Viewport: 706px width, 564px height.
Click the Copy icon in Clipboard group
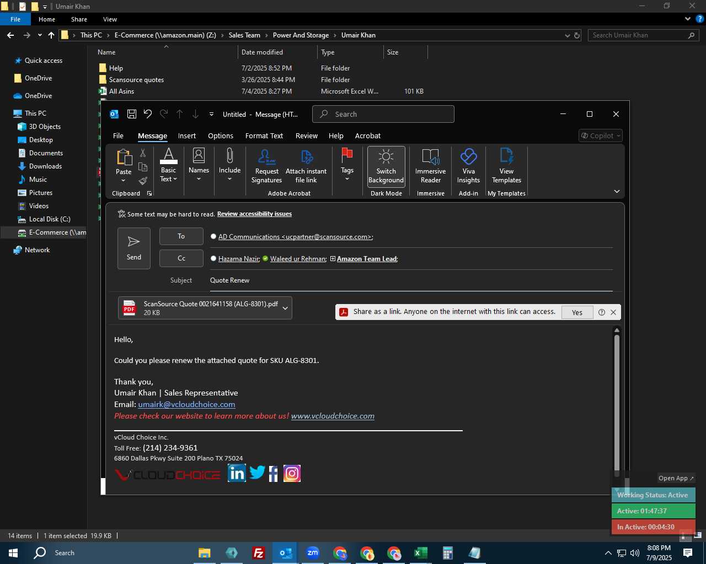(x=143, y=167)
